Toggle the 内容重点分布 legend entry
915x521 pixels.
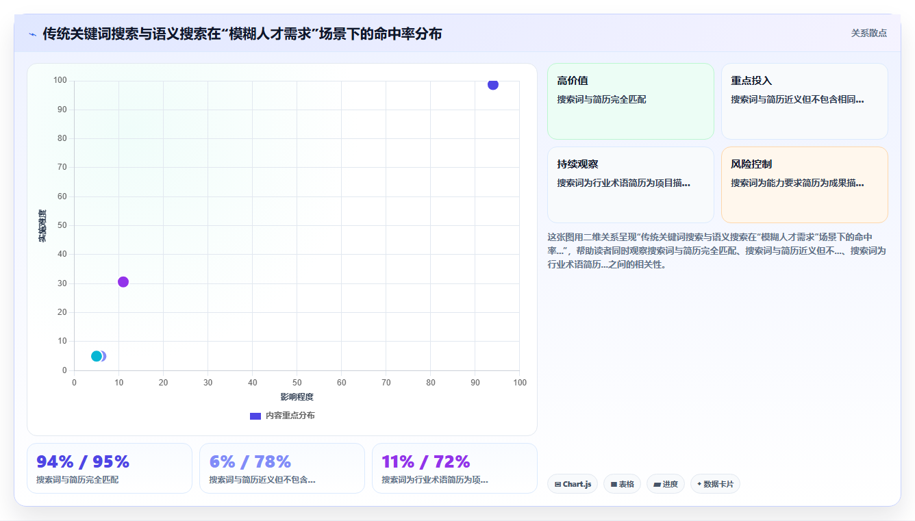pyautogui.click(x=282, y=416)
